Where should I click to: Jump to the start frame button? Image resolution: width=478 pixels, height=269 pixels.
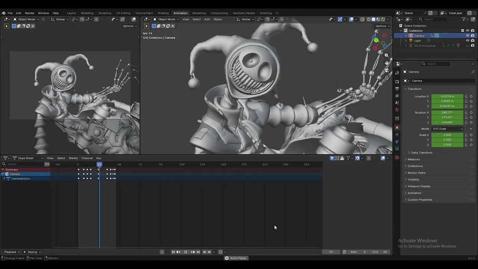[173, 252]
